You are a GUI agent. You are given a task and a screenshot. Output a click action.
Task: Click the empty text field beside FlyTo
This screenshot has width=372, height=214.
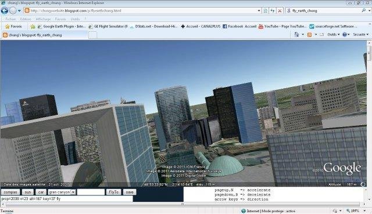click(91, 192)
